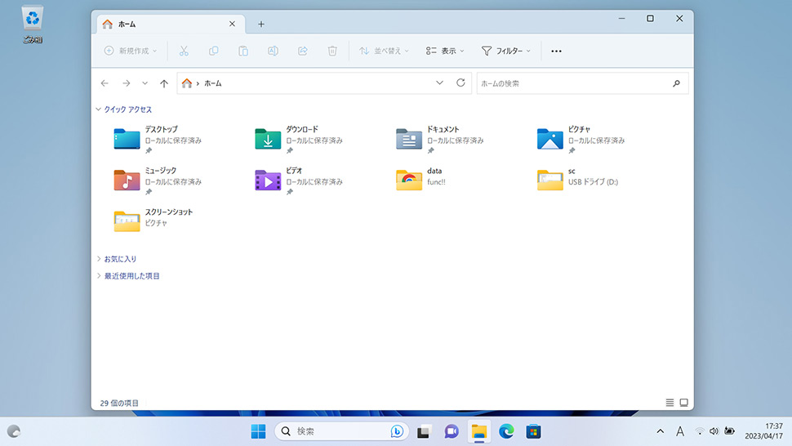Open the network Wi-Fi tray icon
This screenshot has width=792, height=446.
click(700, 431)
